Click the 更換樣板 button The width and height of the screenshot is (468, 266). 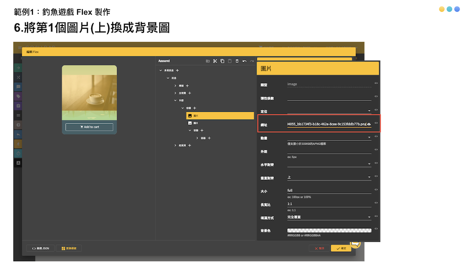tap(68, 248)
